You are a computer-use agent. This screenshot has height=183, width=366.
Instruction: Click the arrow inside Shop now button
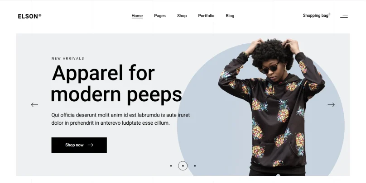point(91,145)
